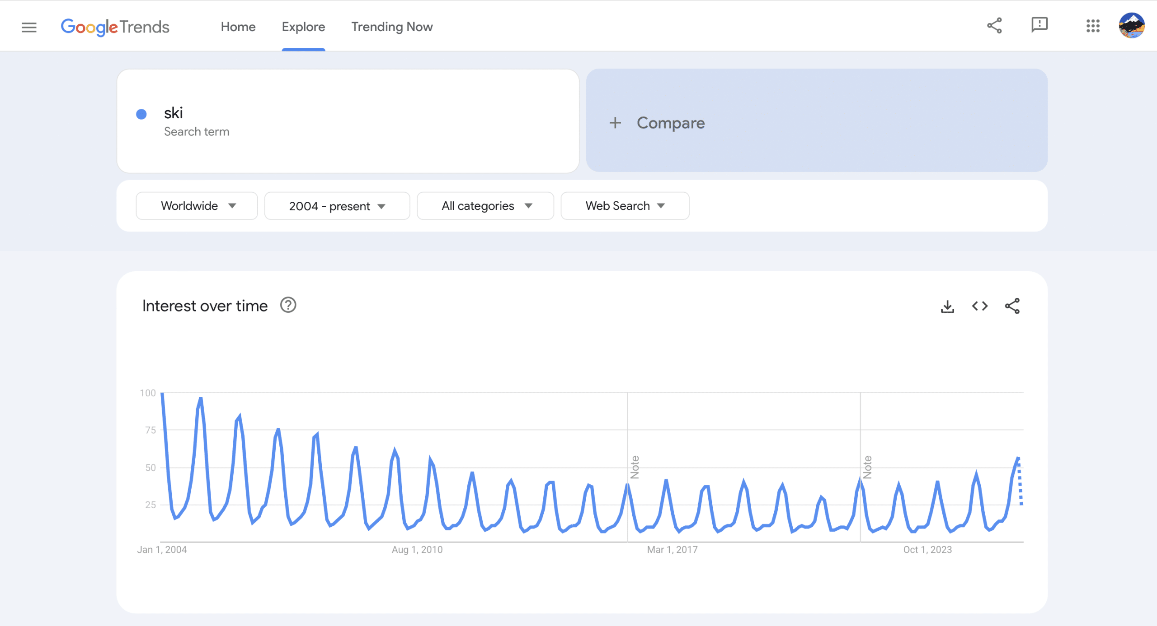Screen dimensions: 1157x626
Task: Expand the Worldwide region dropdown
Action: 197,206
